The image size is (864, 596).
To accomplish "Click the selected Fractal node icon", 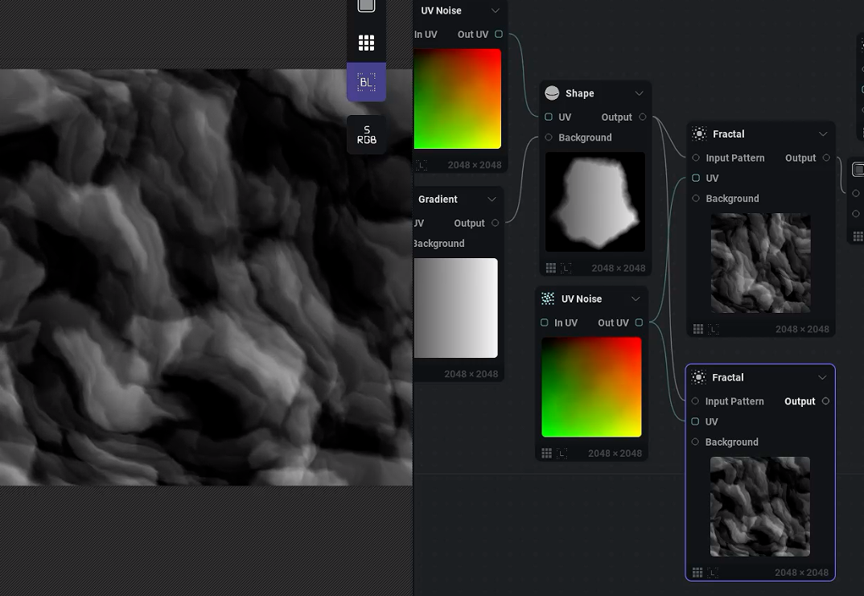I will tap(698, 377).
